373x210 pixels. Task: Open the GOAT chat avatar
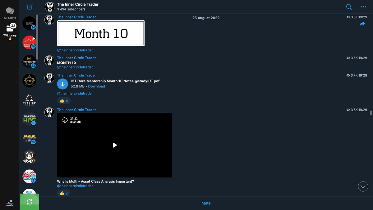pyautogui.click(x=29, y=158)
